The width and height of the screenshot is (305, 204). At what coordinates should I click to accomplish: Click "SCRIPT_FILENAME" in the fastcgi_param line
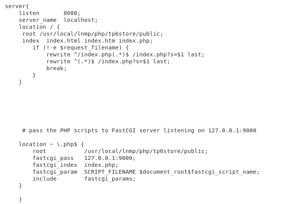[x=110, y=172]
